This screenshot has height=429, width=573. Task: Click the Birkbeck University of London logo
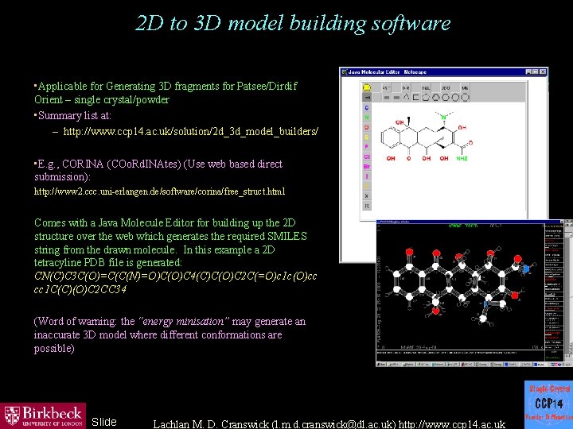(x=43, y=415)
